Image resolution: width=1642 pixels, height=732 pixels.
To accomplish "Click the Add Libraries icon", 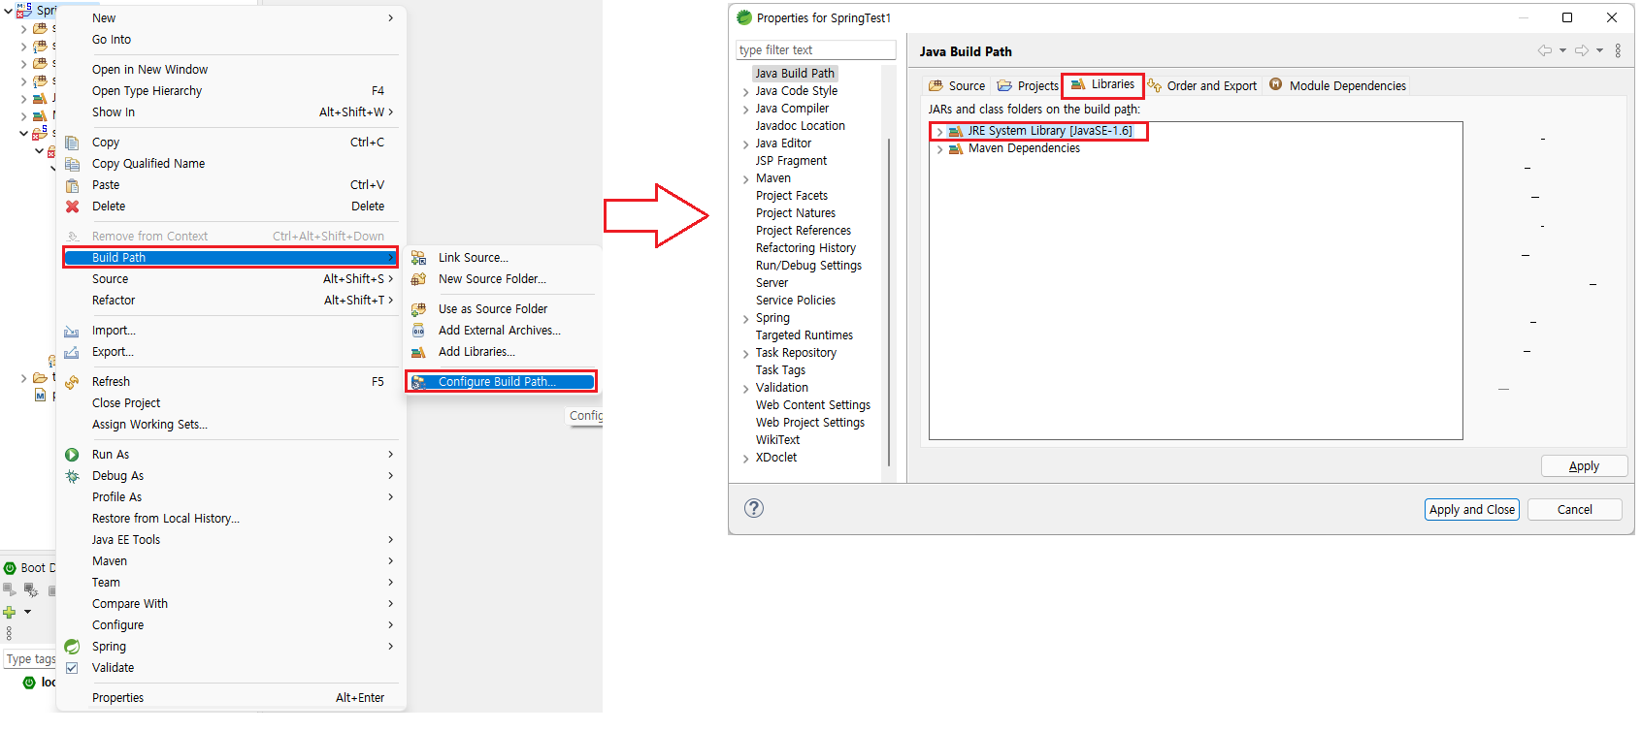I will click(x=418, y=352).
